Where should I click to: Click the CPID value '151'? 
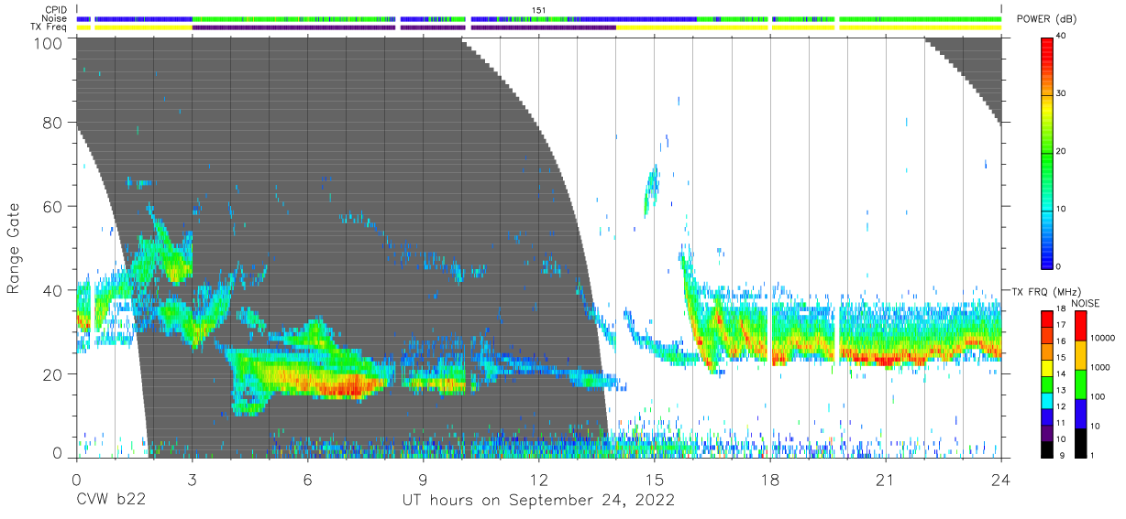coord(539,10)
